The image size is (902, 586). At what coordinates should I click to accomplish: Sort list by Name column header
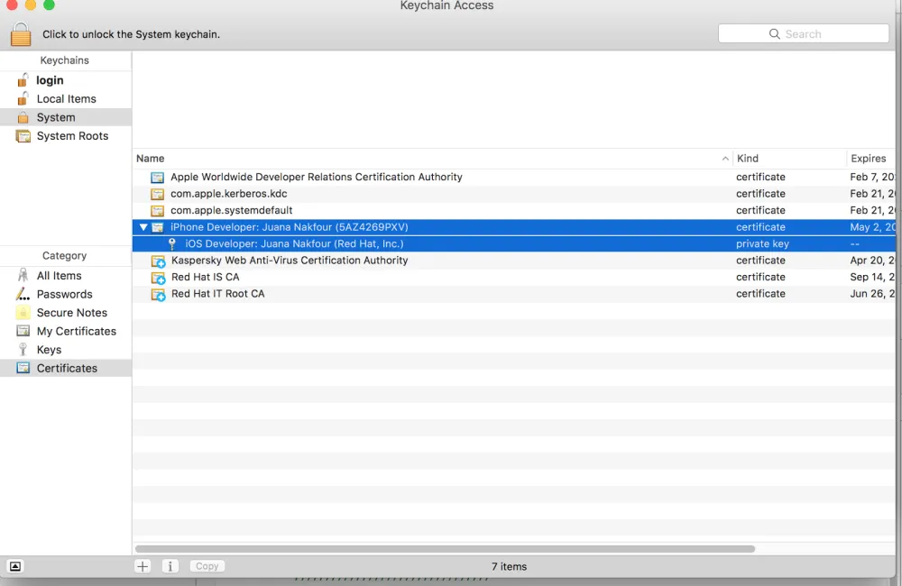(x=432, y=159)
